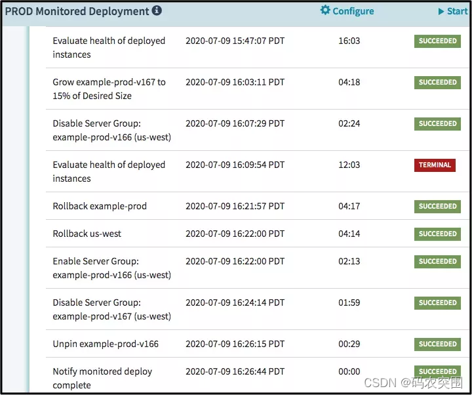
Task: Open the Rollback us-west stage
Action: pyautogui.click(x=257, y=234)
